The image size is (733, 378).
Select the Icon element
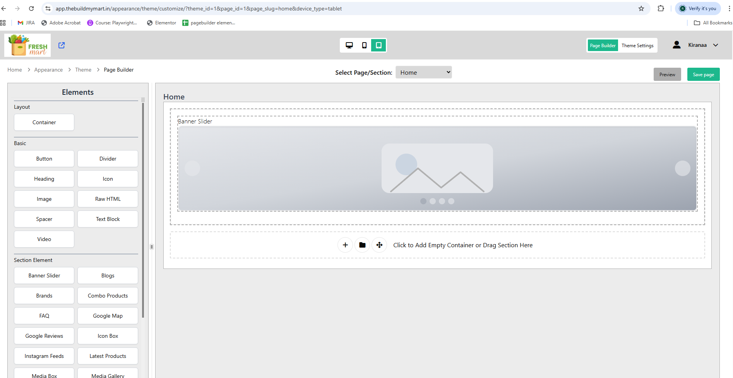coord(108,179)
